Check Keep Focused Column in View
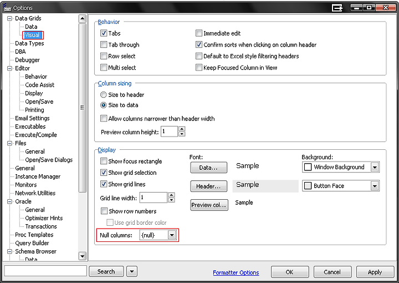Screen dimensions: 399x283 199,68
